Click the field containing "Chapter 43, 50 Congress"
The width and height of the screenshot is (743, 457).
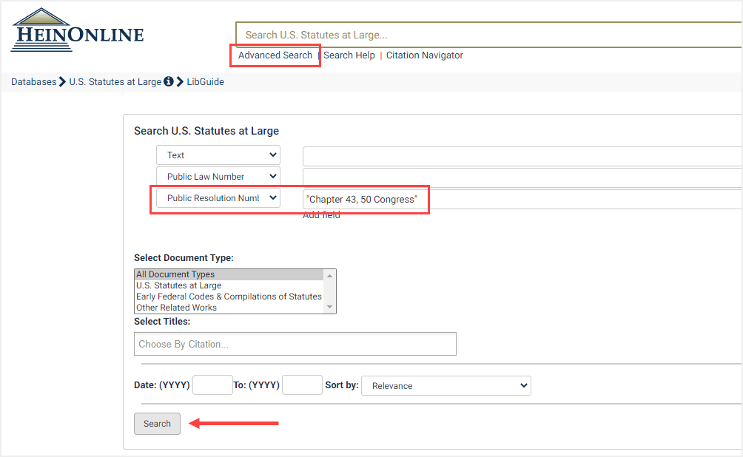[522, 200]
